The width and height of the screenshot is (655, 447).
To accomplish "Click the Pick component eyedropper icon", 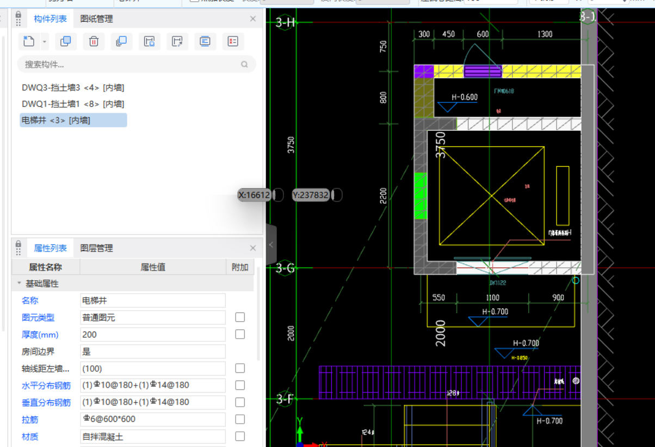I will [x=177, y=41].
